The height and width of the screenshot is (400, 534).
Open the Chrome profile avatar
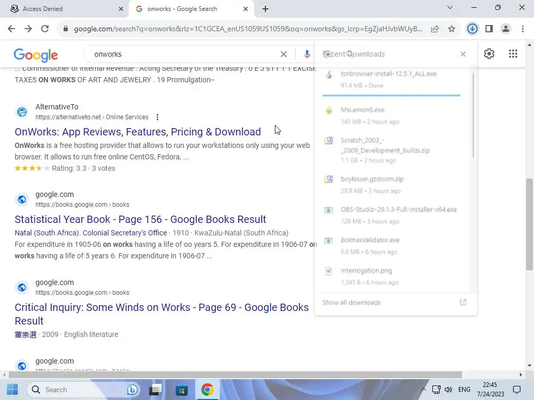click(x=506, y=29)
